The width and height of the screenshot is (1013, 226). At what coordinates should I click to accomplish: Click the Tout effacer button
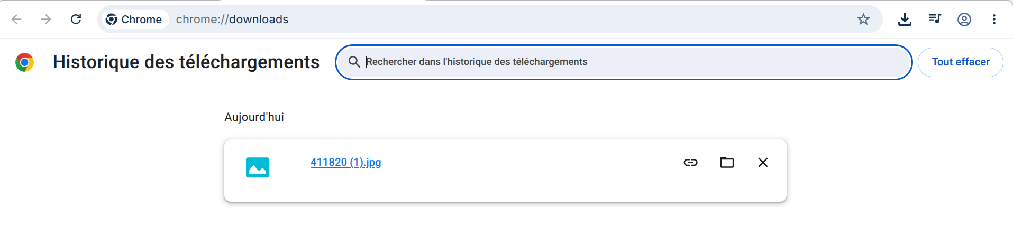point(960,62)
